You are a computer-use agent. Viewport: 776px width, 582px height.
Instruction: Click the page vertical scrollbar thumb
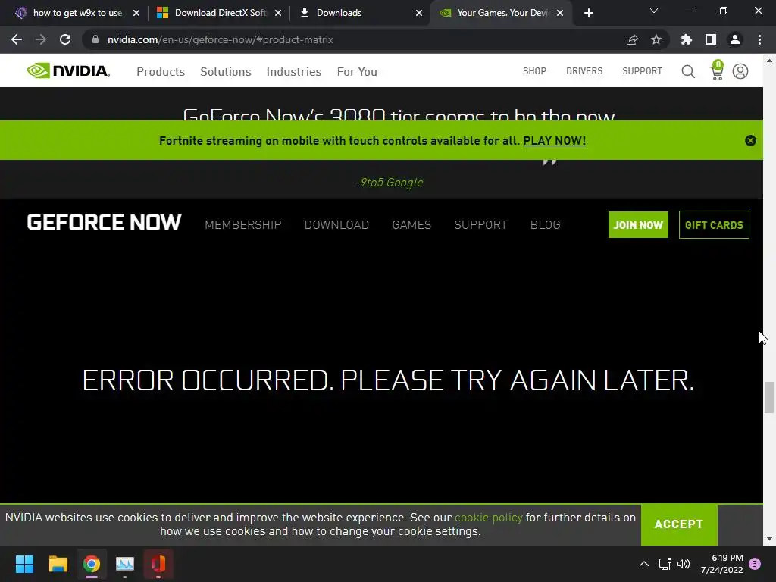click(769, 397)
